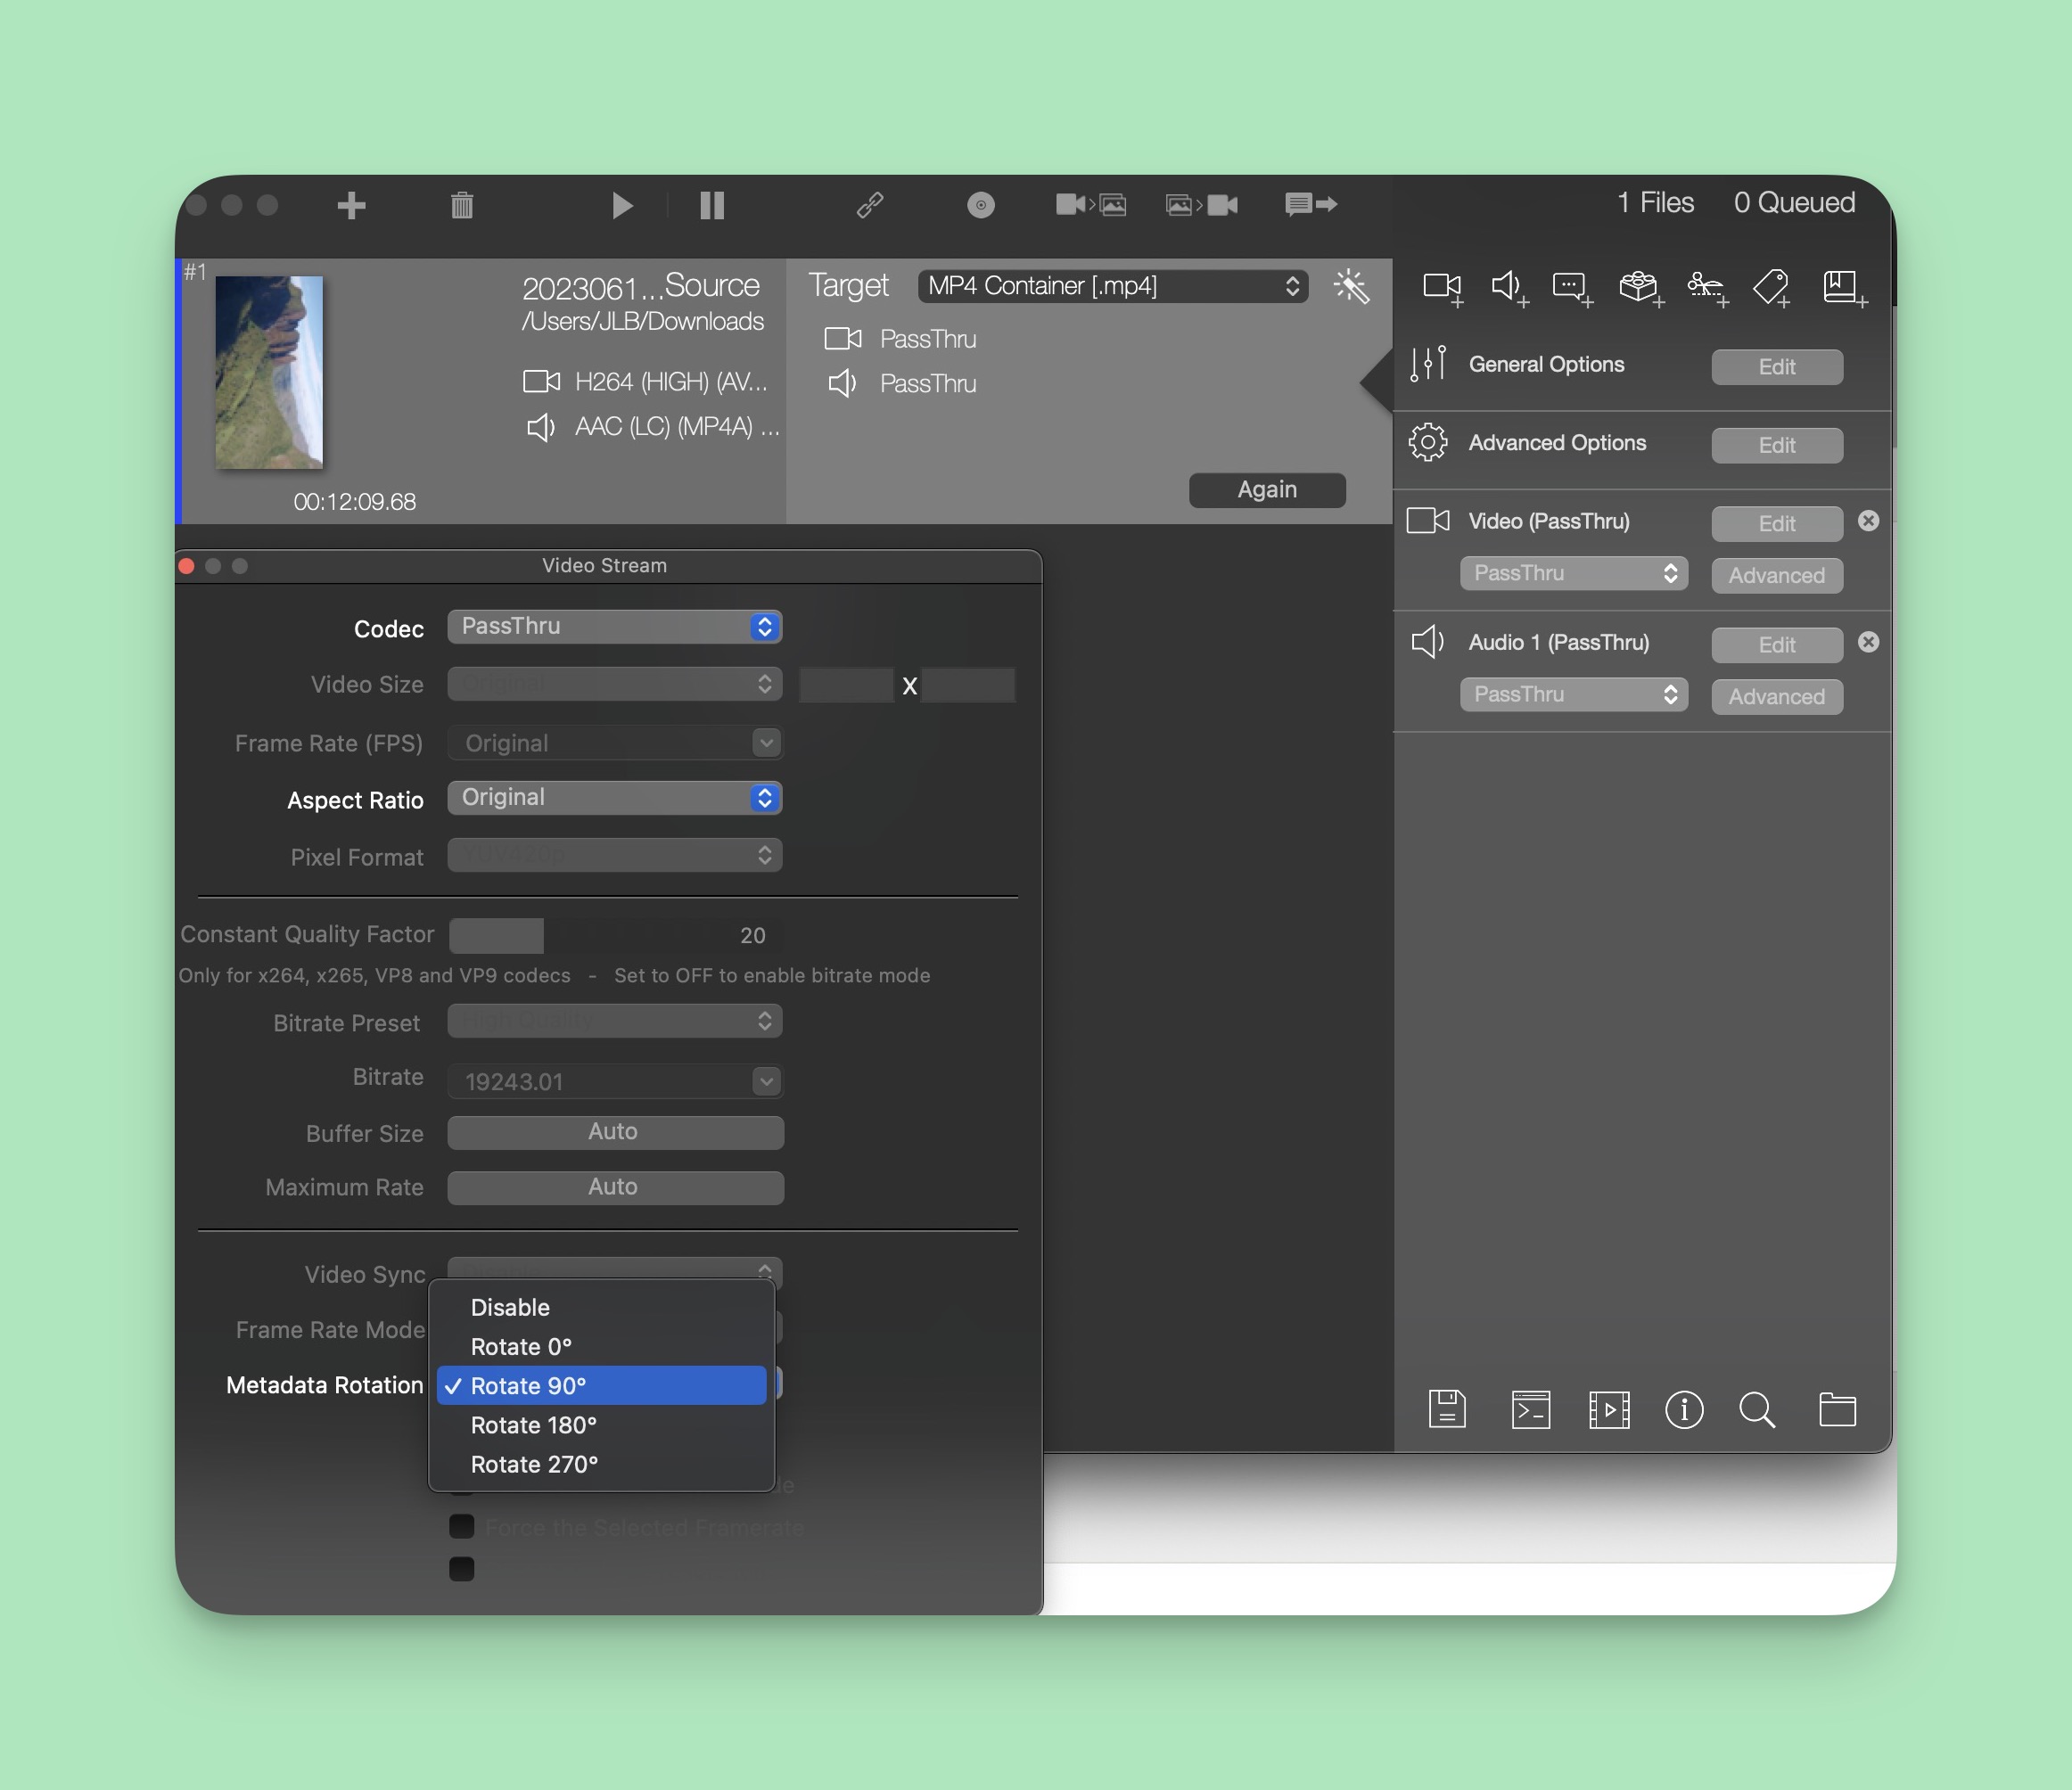Image resolution: width=2072 pixels, height=1790 pixels.
Task: Click Edit next to General Options
Action: (1776, 367)
